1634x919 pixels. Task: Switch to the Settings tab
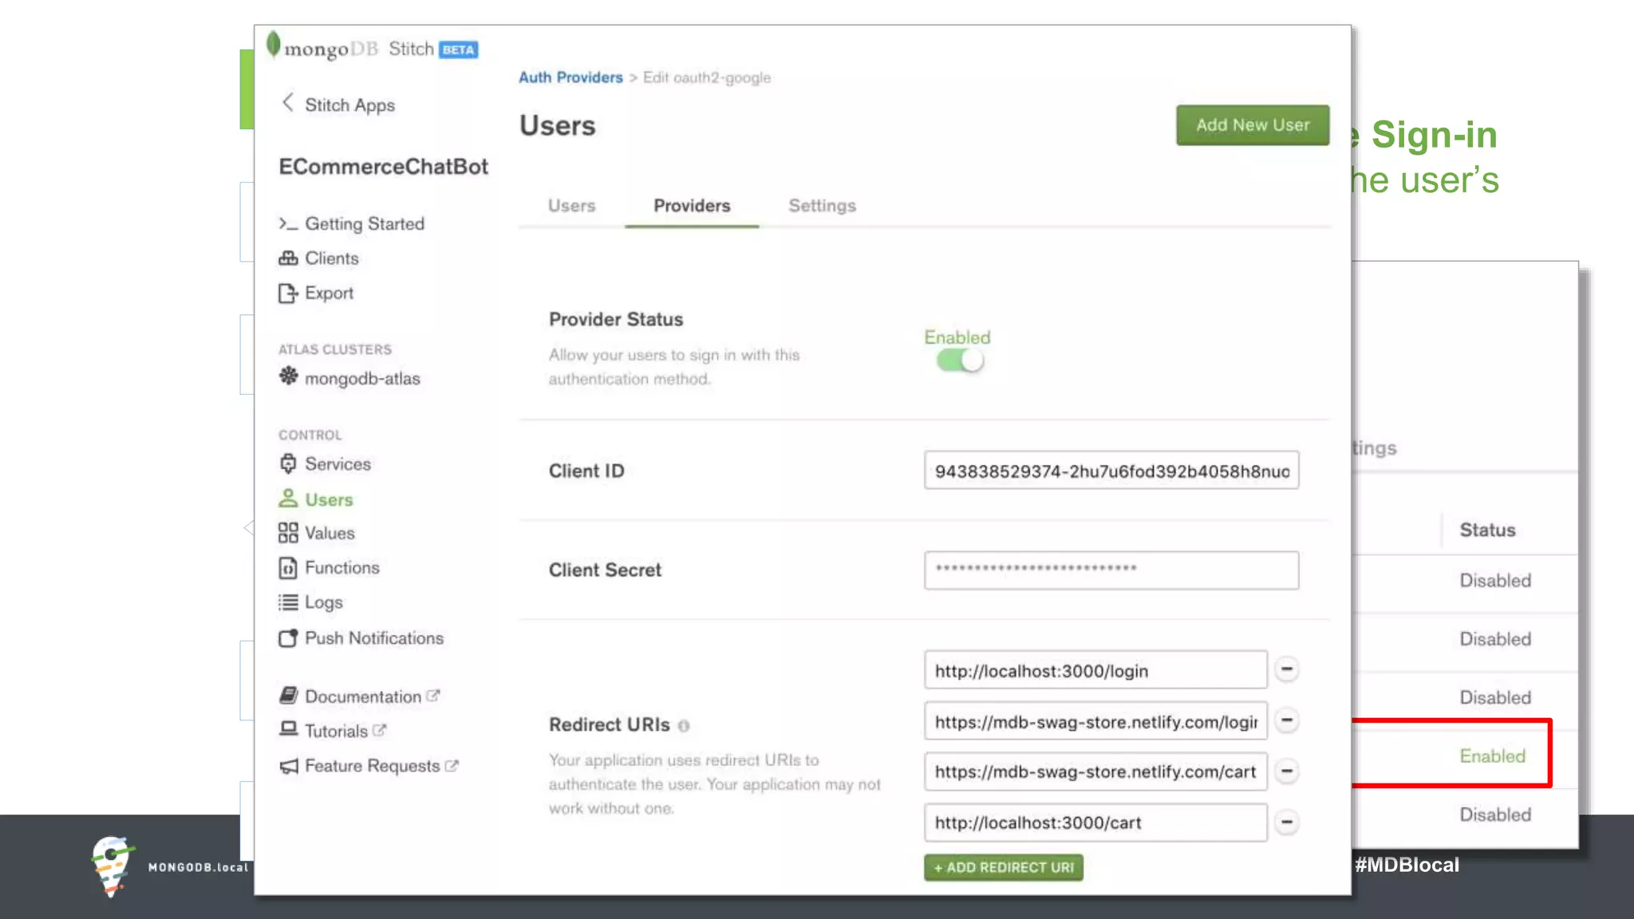pyautogui.click(x=823, y=206)
